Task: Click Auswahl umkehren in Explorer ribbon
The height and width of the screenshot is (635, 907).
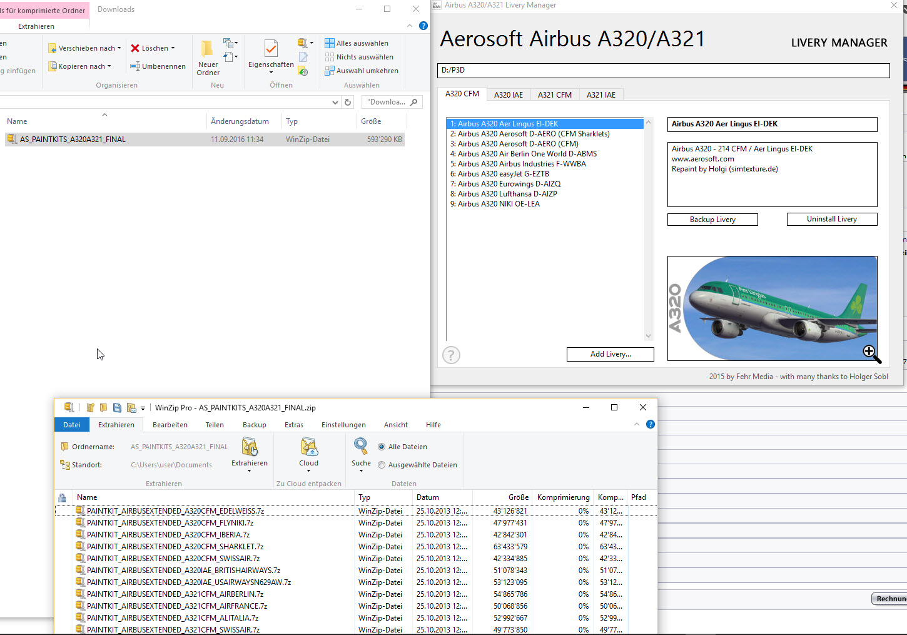Action: pos(362,71)
